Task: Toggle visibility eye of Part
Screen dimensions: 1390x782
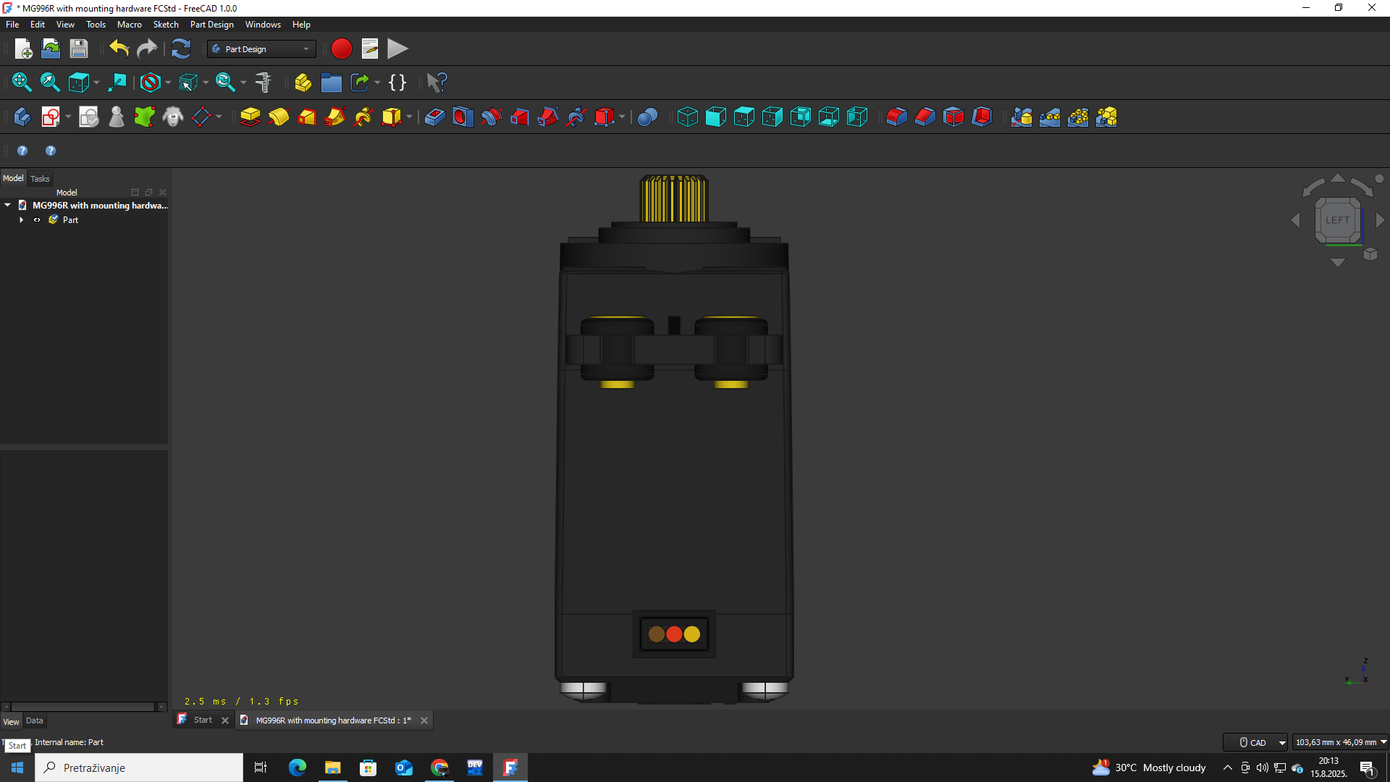Action: 37,220
